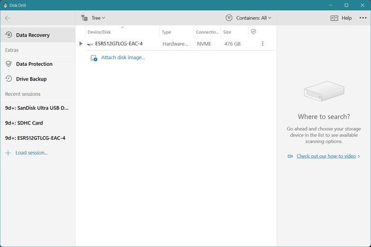Open recent session SanDisk Ultra USB

(x=37, y=108)
